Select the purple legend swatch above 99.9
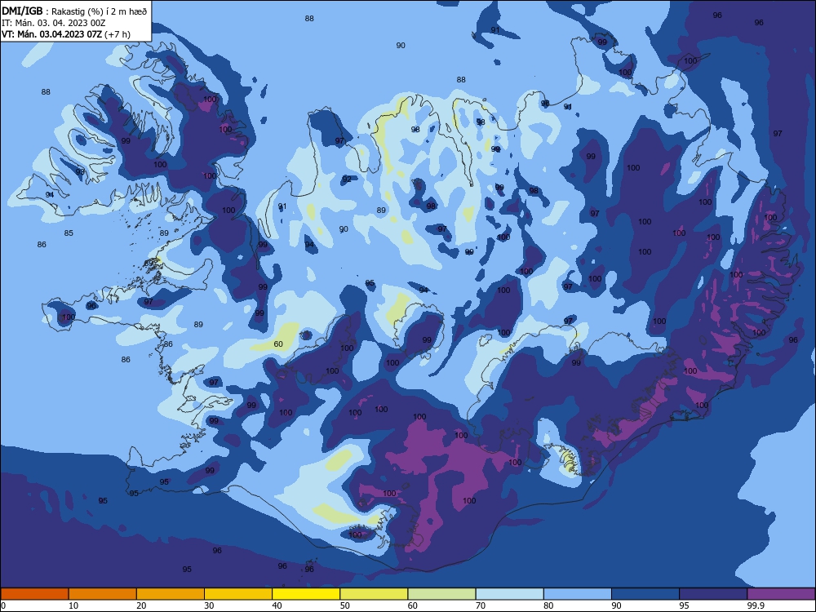 (781, 594)
